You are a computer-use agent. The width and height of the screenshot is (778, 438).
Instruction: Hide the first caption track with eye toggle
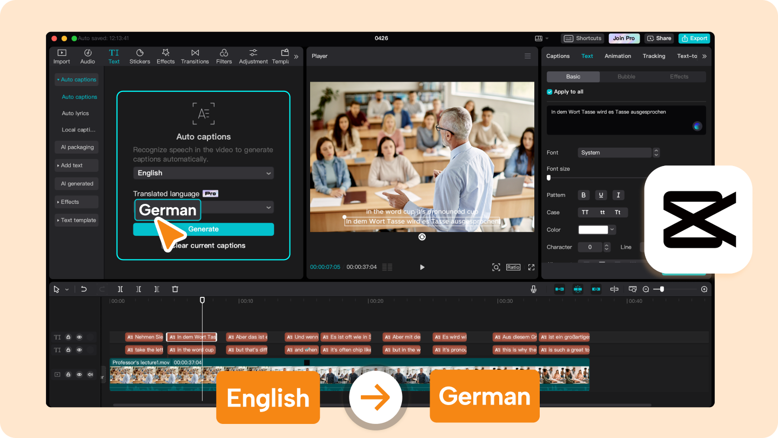point(79,336)
